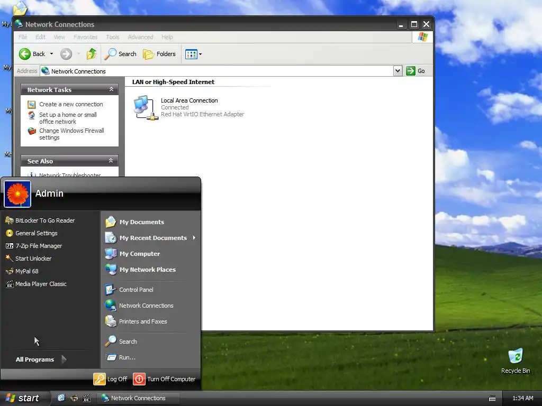Image resolution: width=542 pixels, height=406 pixels.
Task: Open the File menu
Action: pos(23,37)
